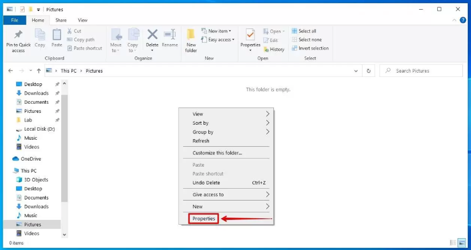Image resolution: width=471 pixels, height=250 pixels.
Task: Click Copy path in Clipboard group
Action: point(81,40)
